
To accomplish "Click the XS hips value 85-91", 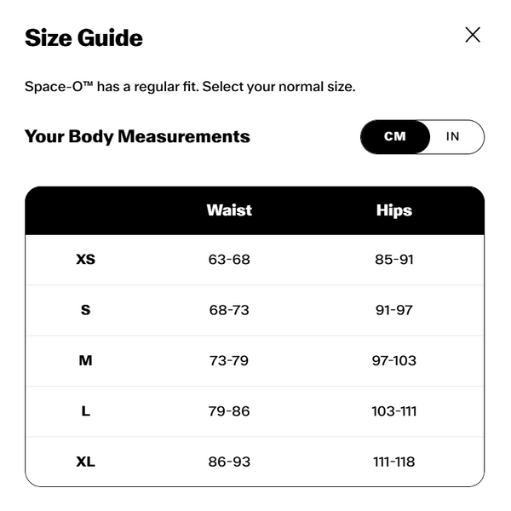I will [x=394, y=260].
